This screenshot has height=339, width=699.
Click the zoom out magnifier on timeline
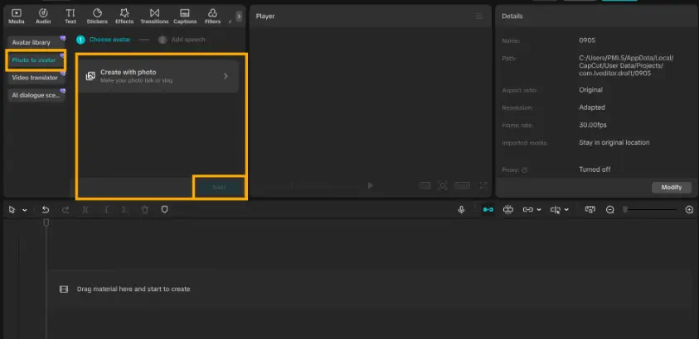[610, 210]
